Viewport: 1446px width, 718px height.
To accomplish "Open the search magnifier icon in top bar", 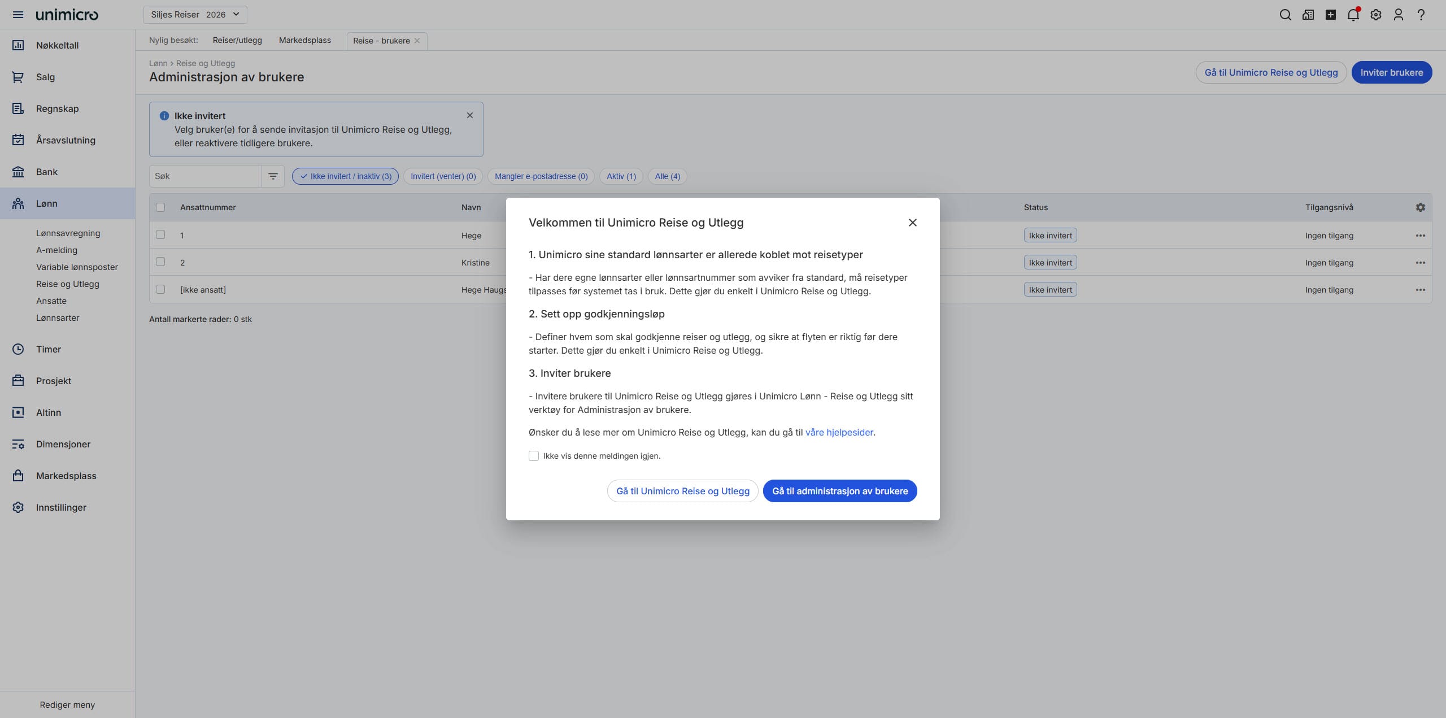I will 1285,15.
